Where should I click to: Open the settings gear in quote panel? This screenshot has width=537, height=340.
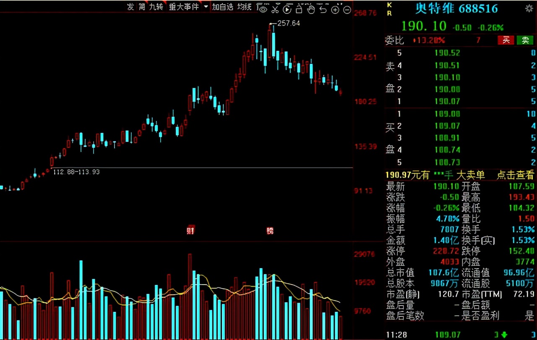[x=529, y=8]
